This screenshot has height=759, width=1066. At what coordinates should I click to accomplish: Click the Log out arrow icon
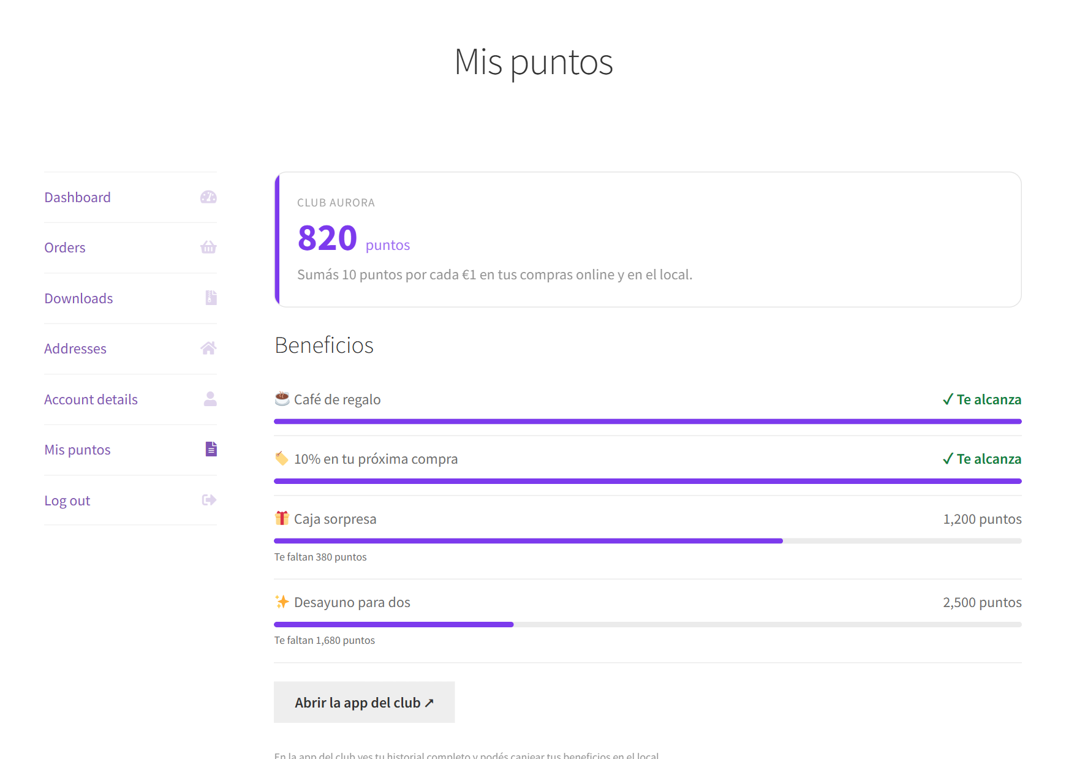209,500
